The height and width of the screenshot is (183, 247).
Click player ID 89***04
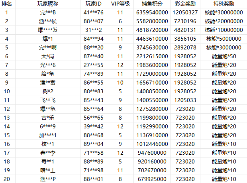pyautogui.click(x=93, y=144)
